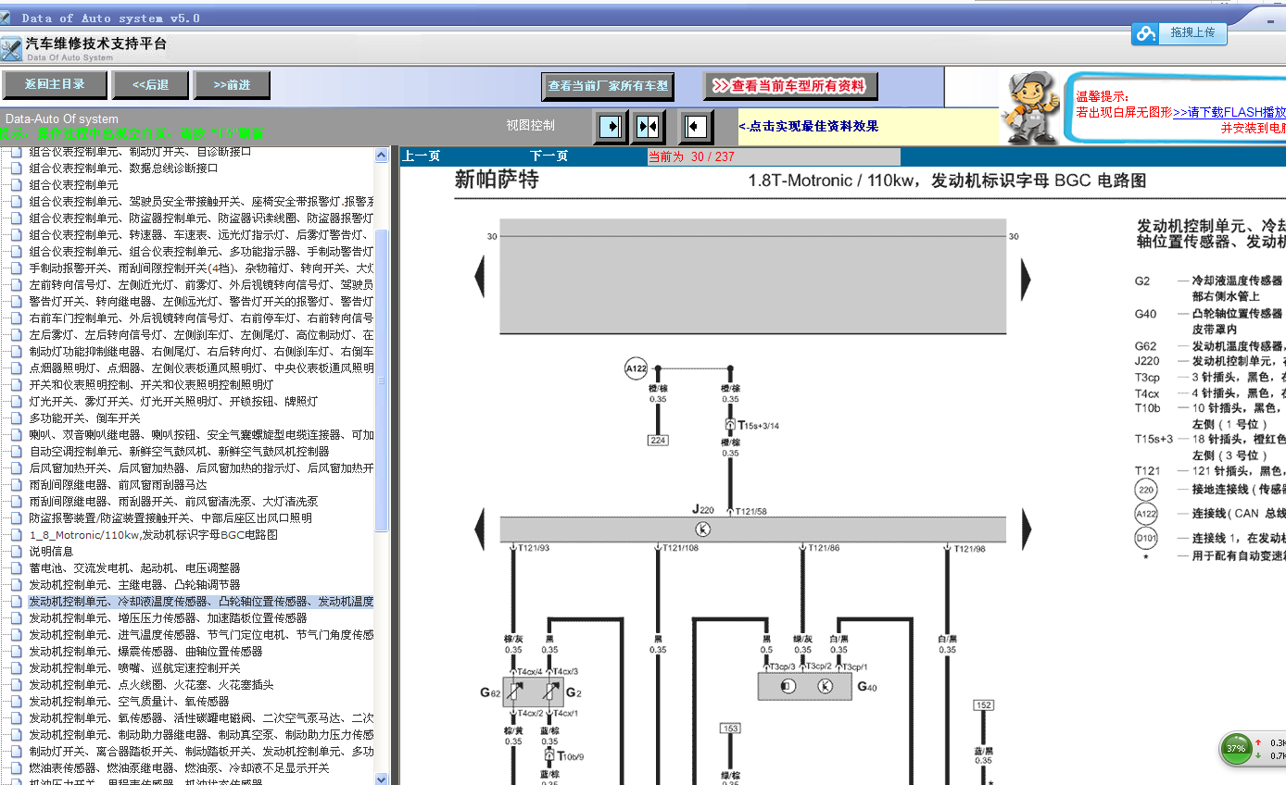Select 喇叭、双音喇叭继电器 item
Screen dimensions: 1286x785
pos(201,435)
